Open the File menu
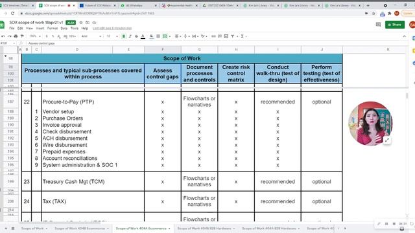This screenshot has width=415, height=233. [12, 28]
